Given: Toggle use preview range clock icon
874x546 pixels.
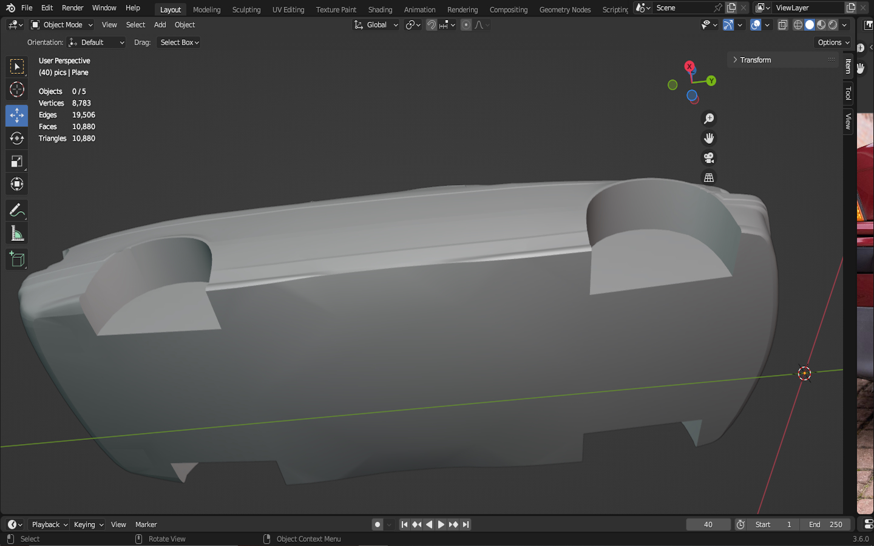Looking at the screenshot, I should (740, 525).
